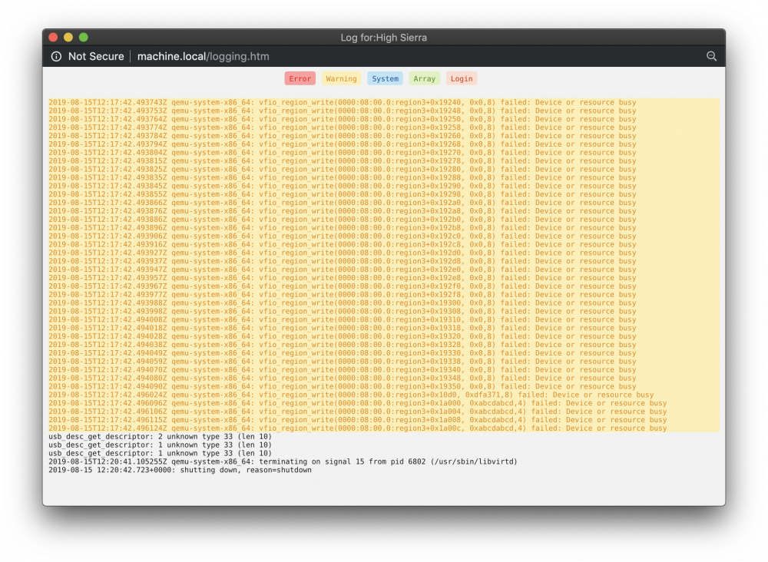Select the log line with region3+0x19248

tap(343, 111)
